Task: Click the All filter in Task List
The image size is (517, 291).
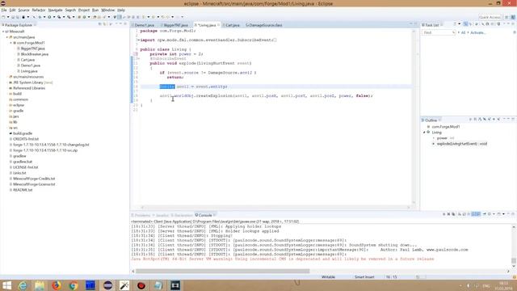Action: pos(463,32)
